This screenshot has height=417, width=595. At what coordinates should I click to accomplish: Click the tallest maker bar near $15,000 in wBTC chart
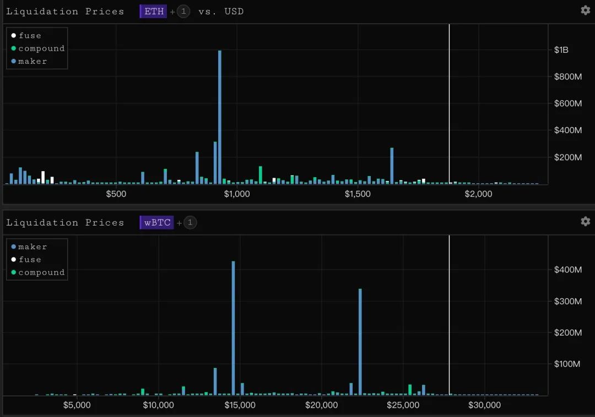[233, 328]
